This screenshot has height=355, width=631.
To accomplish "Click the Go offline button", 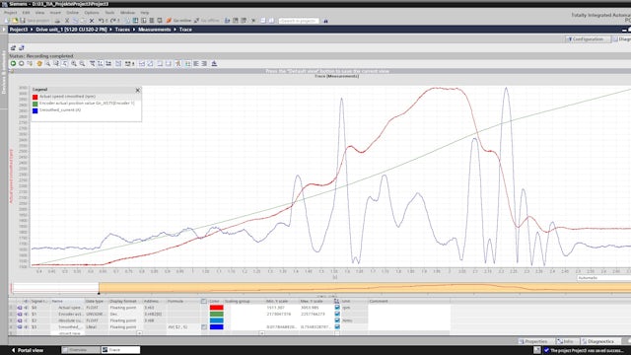I will [x=207, y=21].
